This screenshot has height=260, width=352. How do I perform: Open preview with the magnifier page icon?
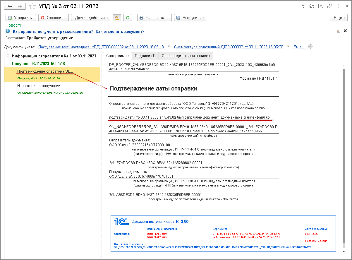pyautogui.click(x=321, y=6)
